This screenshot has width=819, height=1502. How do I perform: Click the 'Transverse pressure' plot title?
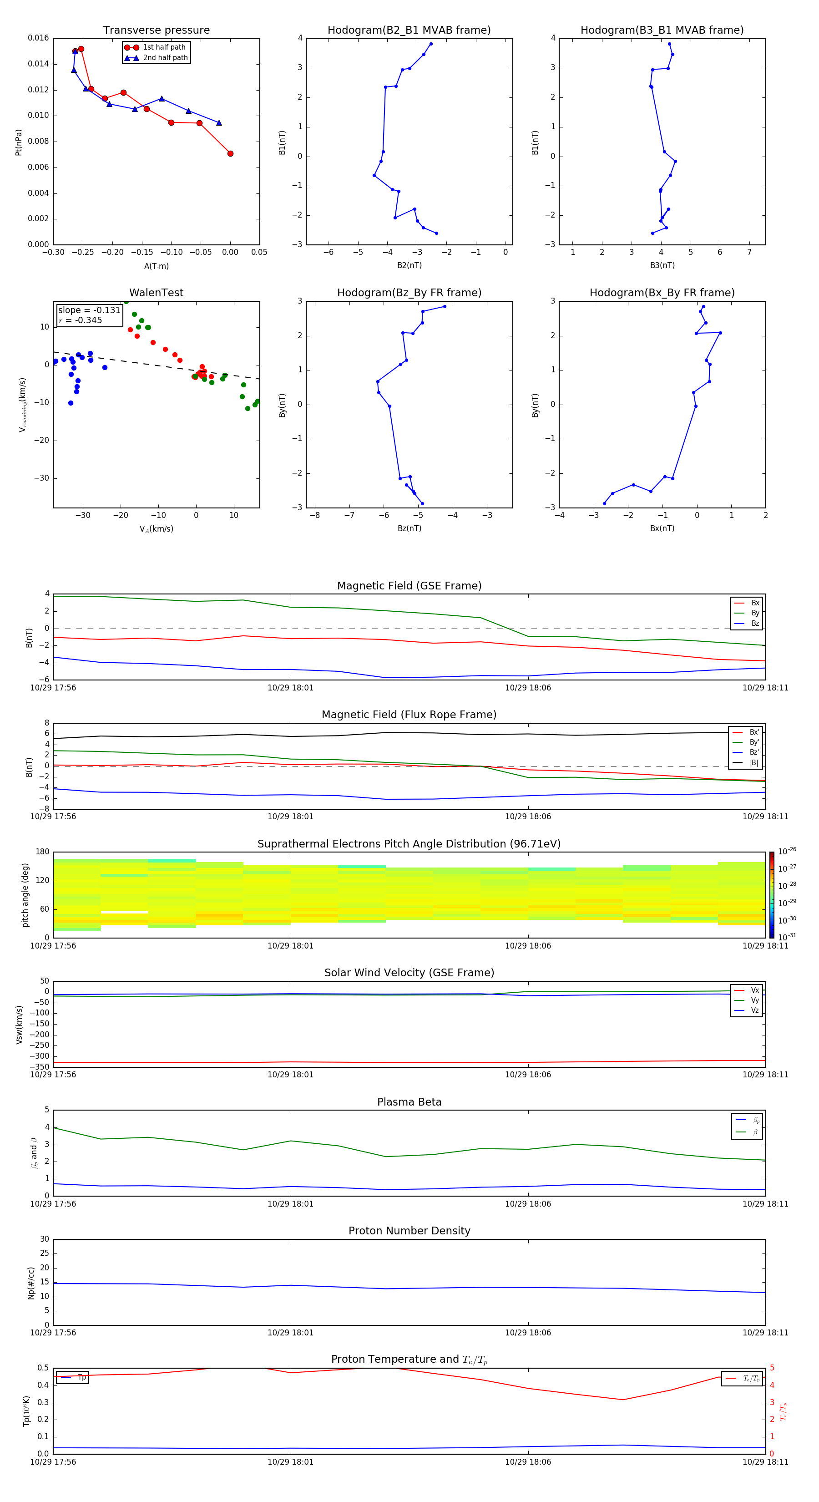point(156,30)
